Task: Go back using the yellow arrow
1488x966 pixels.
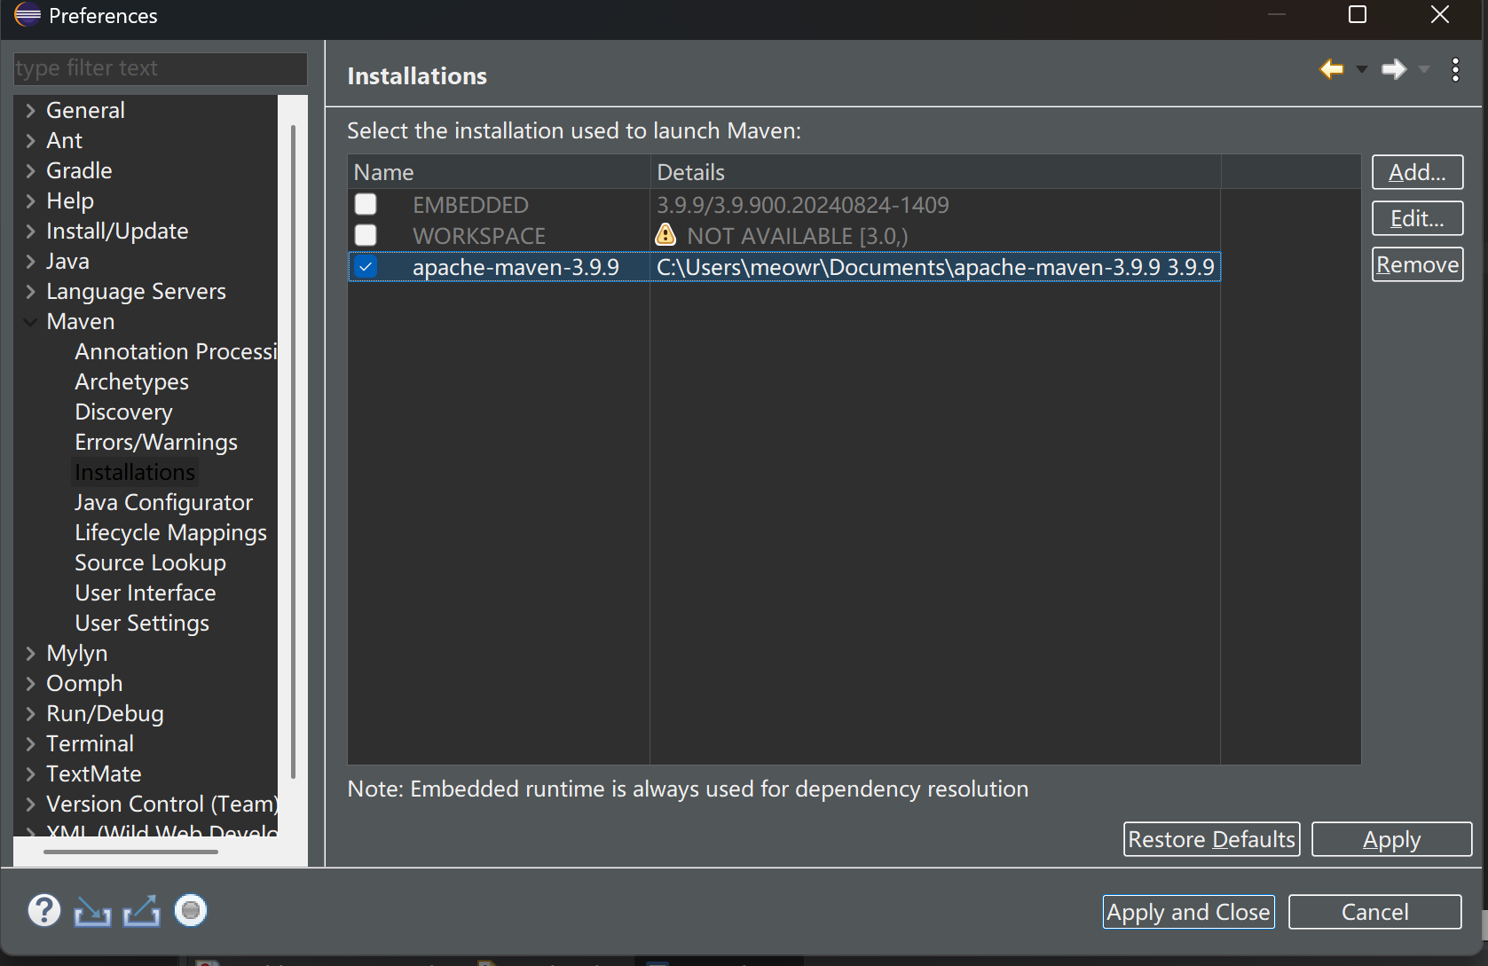Action: [x=1331, y=69]
